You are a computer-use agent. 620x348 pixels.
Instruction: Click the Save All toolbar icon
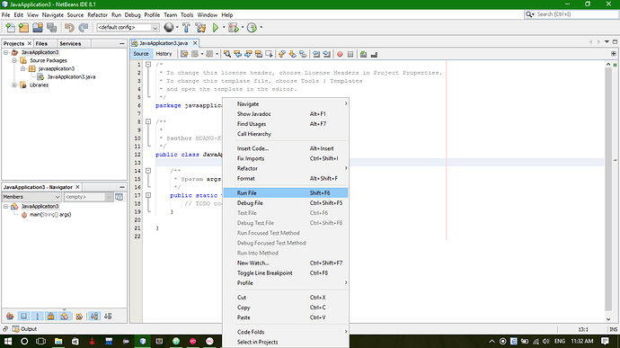52,27
